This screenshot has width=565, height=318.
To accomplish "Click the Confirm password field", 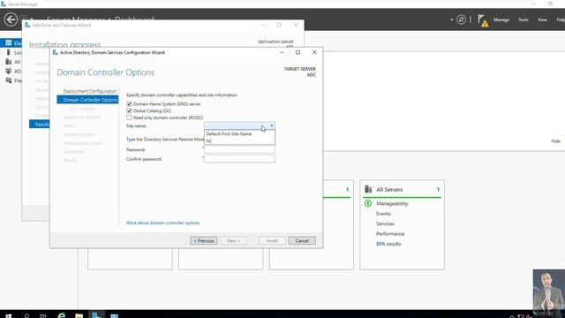I will point(239,159).
